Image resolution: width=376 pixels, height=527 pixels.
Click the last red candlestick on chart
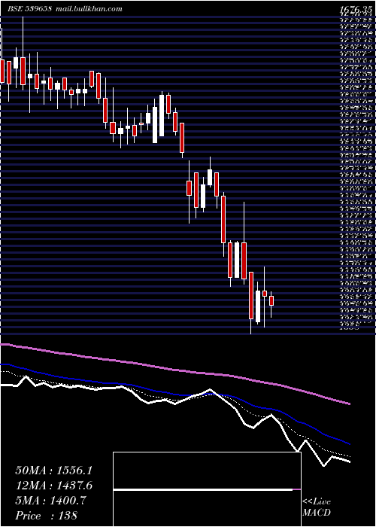[271, 301]
